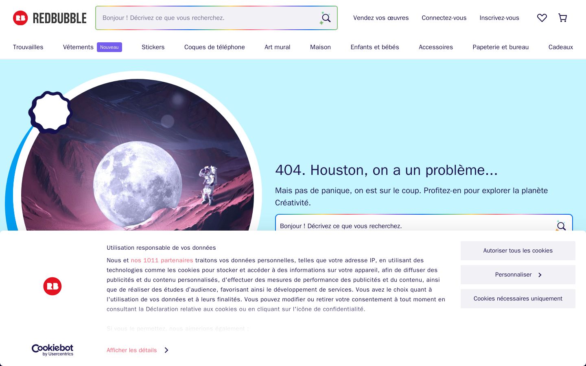The image size is (586, 366).
Task: Open the Coques de téléphone menu
Action: pyautogui.click(x=214, y=47)
